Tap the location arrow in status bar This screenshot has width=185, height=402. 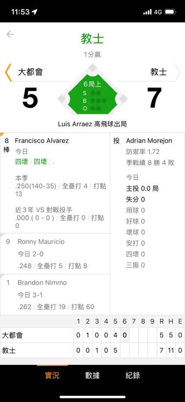pyautogui.click(x=35, y=12)
